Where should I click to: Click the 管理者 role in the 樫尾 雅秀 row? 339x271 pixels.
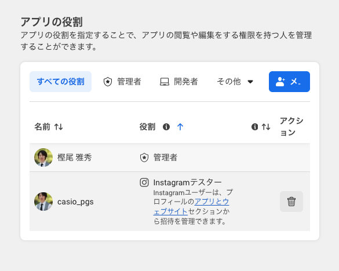pyautogui.click(x=165, y=158)
